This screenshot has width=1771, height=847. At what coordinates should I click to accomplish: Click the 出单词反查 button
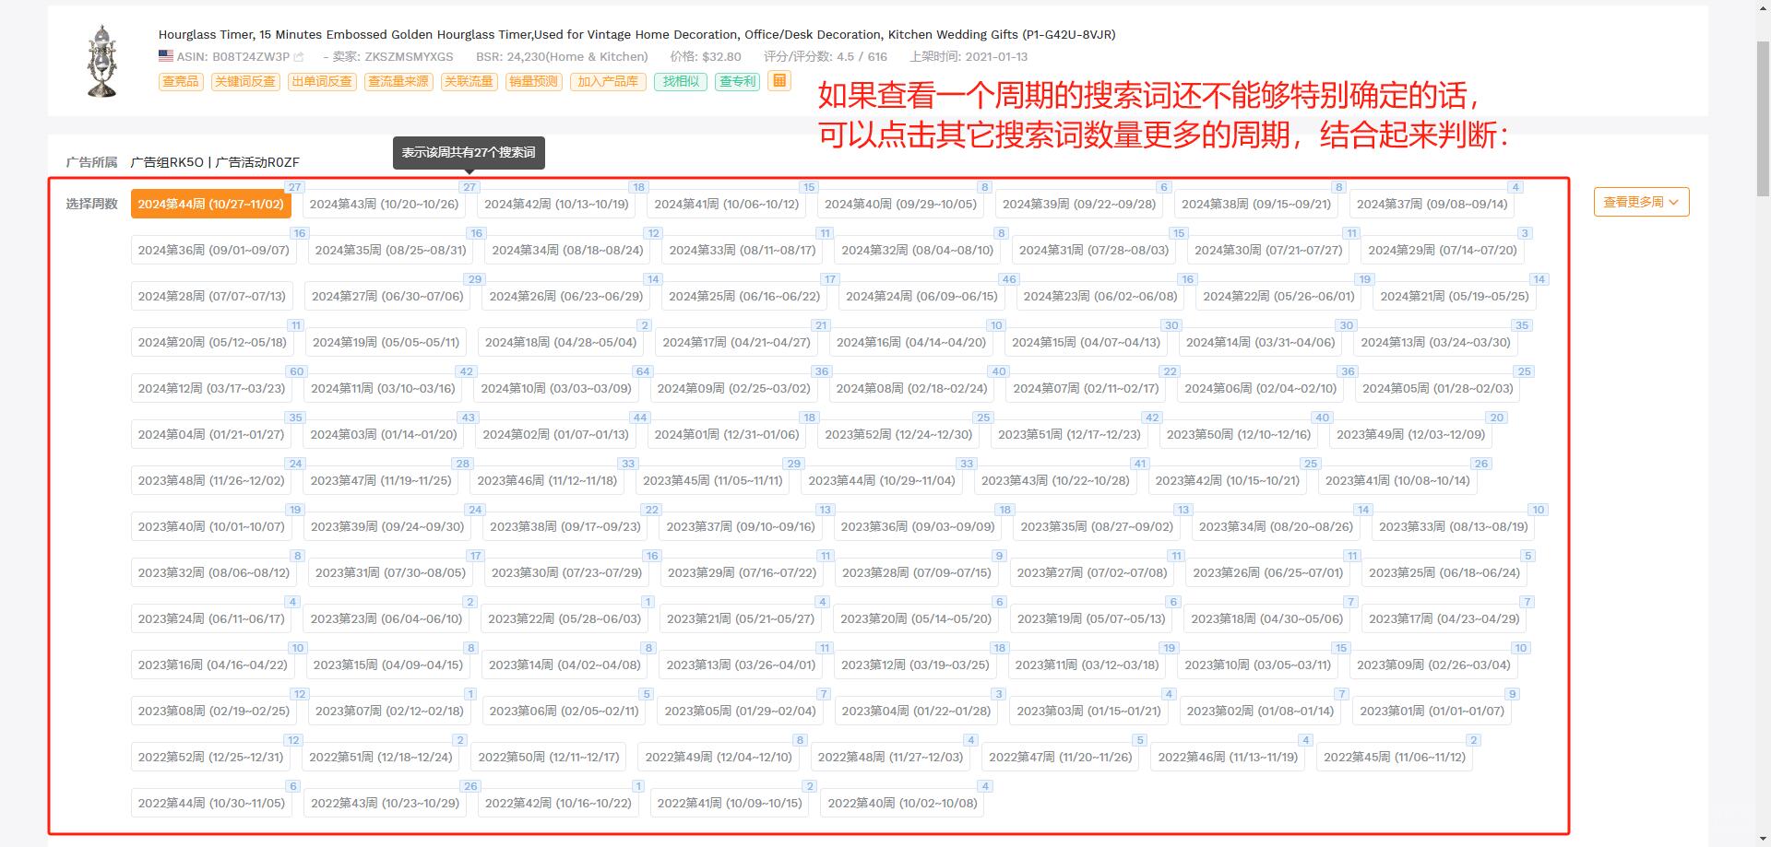[x=322, y=81]
